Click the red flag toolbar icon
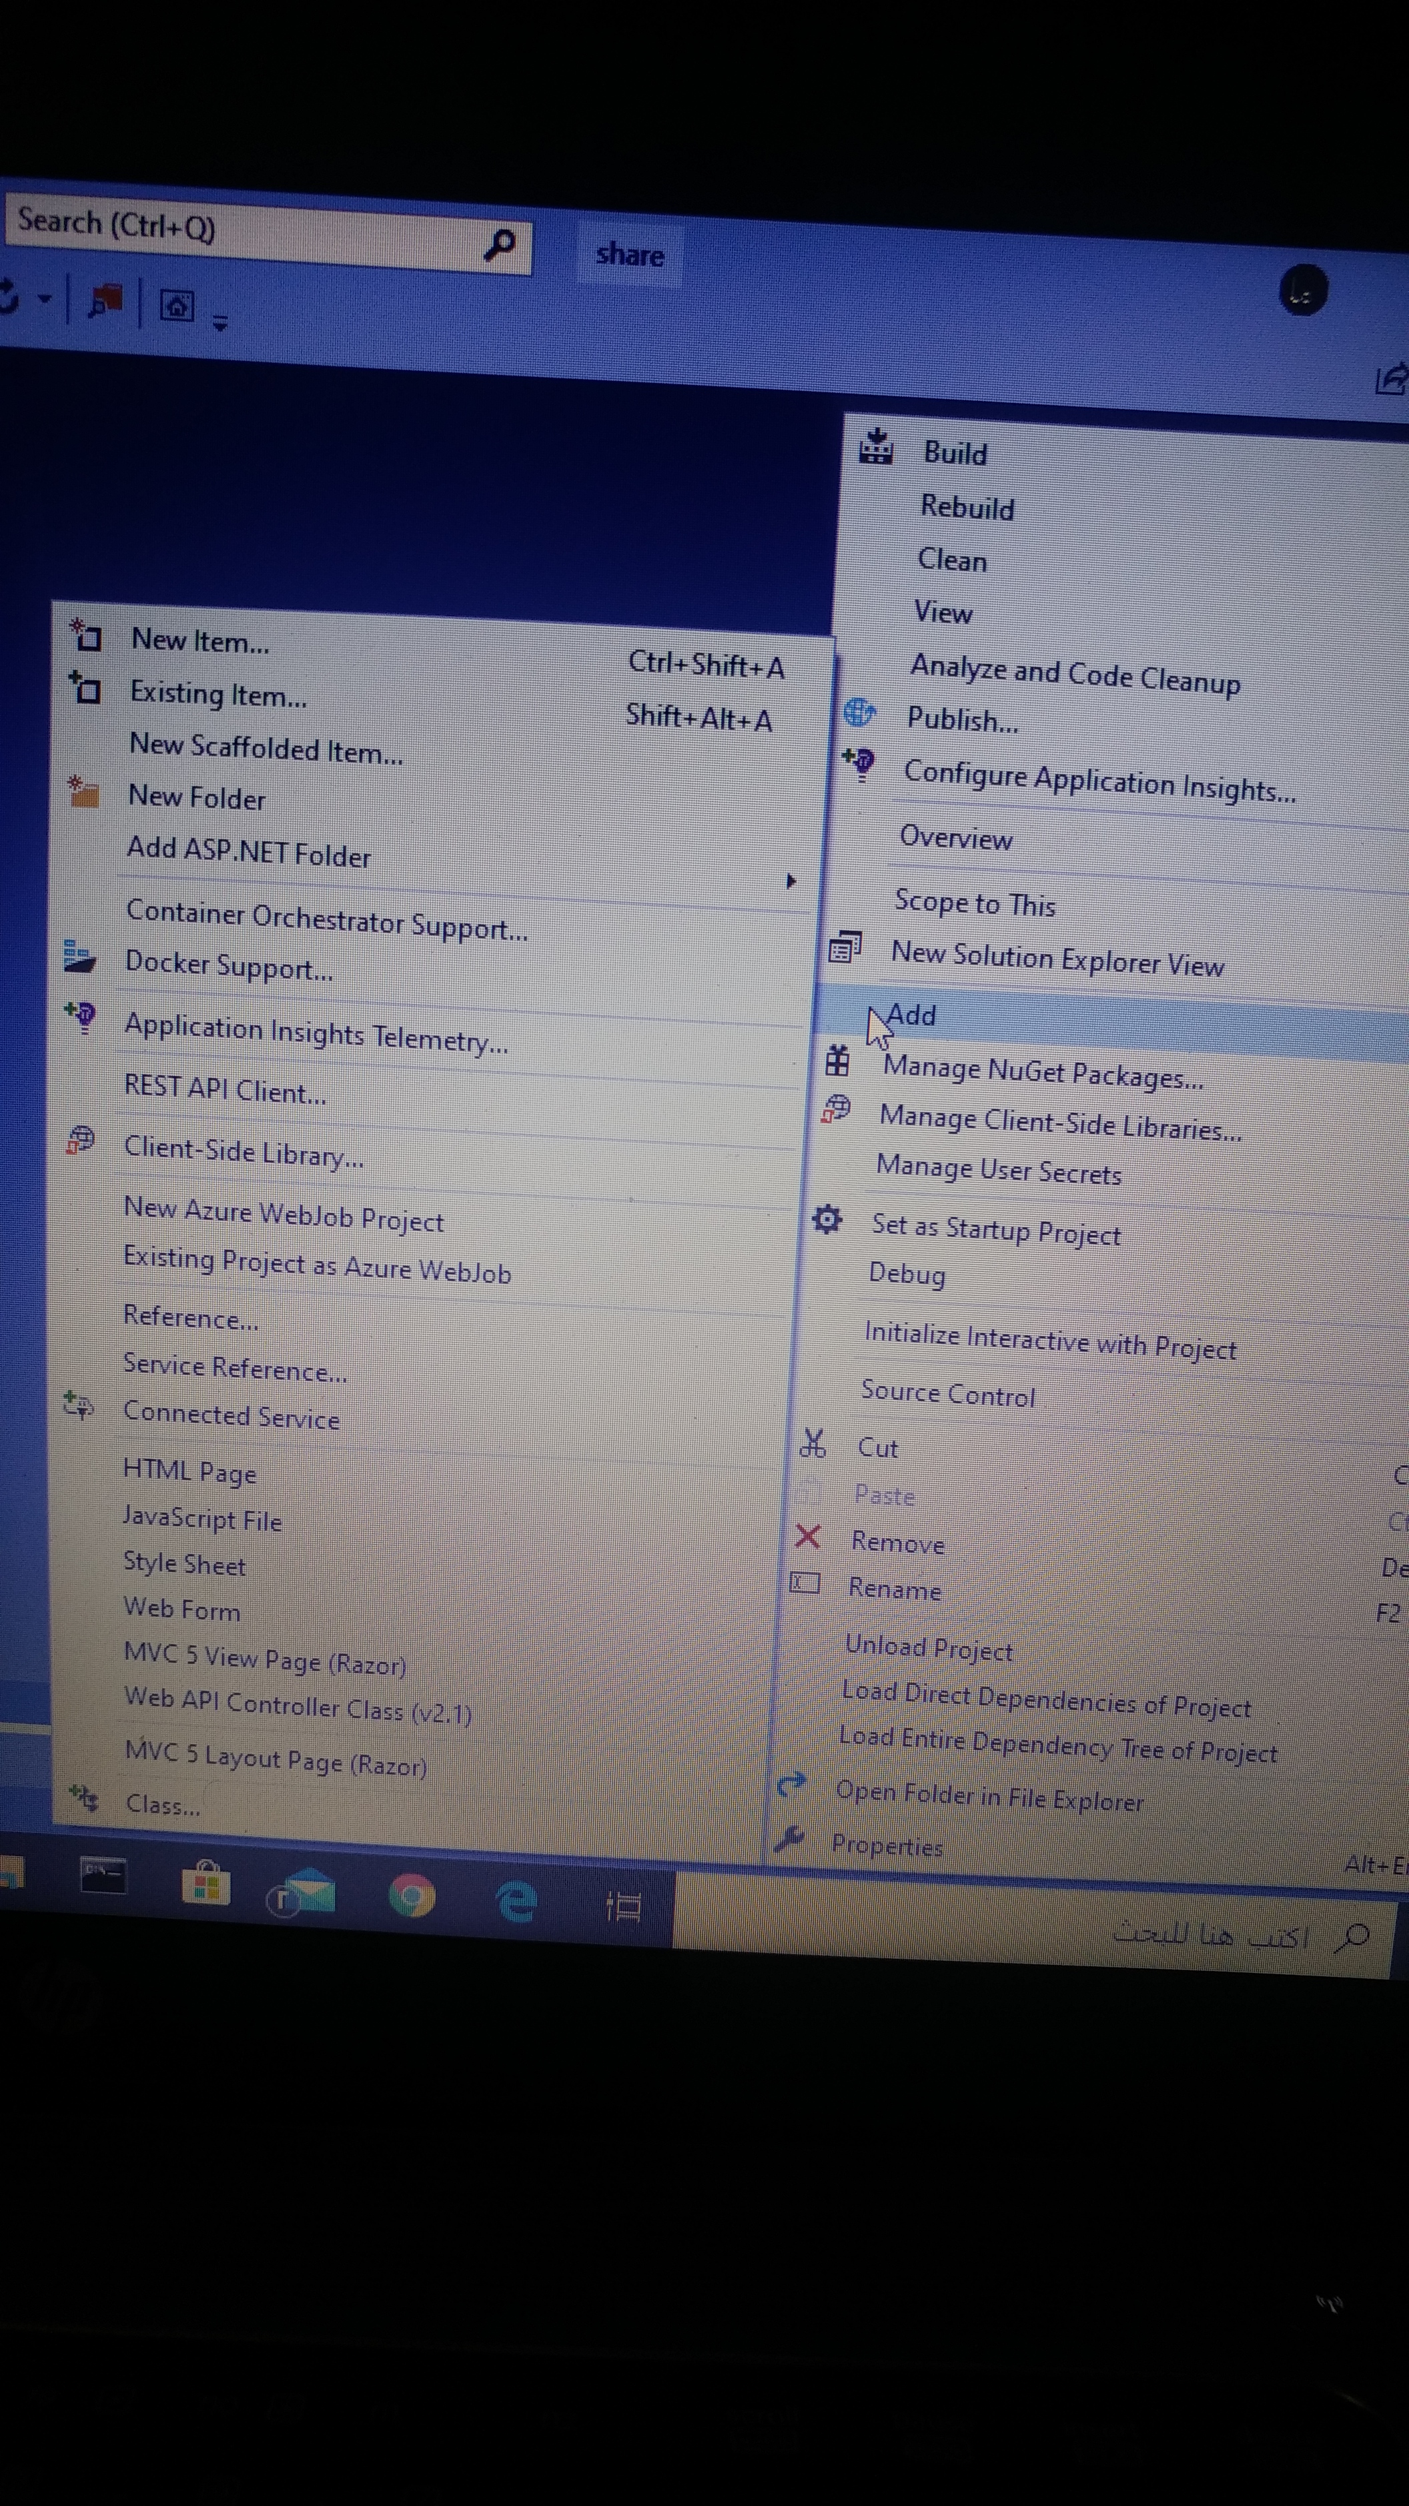 pos(106,301)
